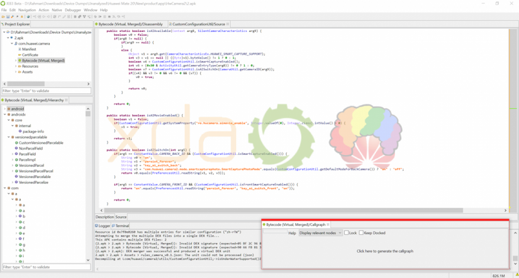Image resolution: width=519 pixels, height=278 pixels.
Task: Click the memory usage indicator in status bar
Action: [x=498, y=275]
